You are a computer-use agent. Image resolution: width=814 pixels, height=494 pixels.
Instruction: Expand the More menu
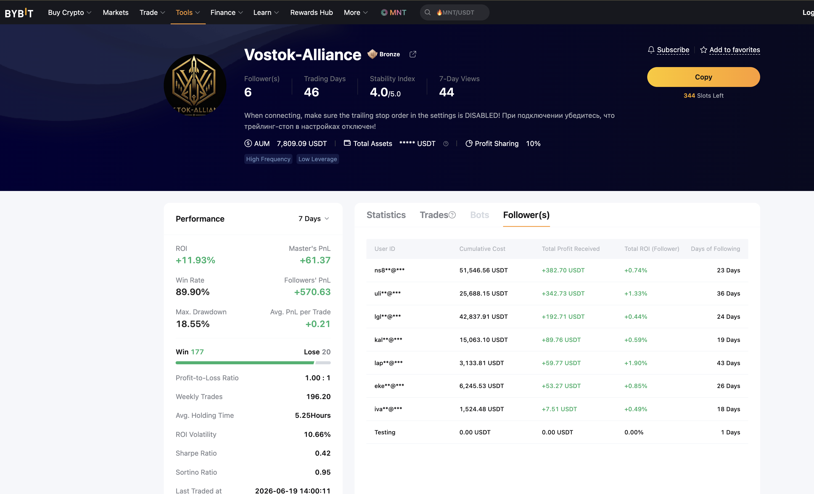pos(356,12)
